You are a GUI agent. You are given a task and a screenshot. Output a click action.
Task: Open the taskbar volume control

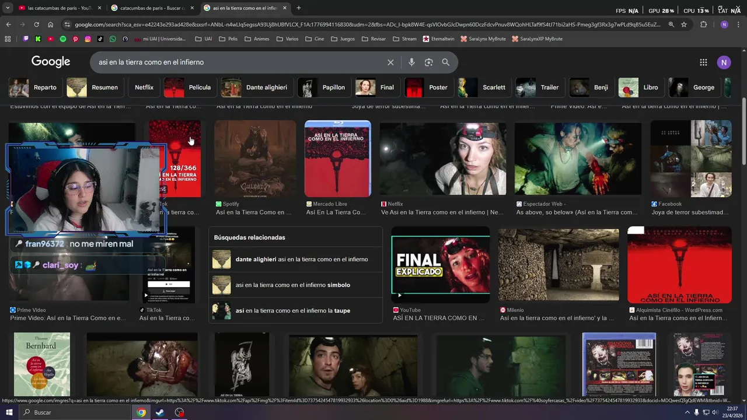(716, 412)
